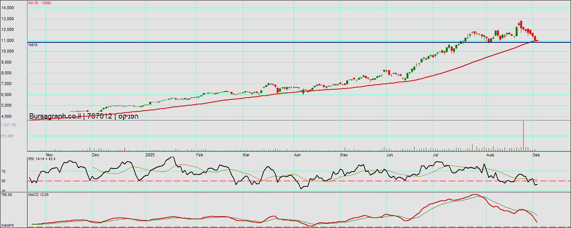Click the RSI 70 level label
571x228 pixels.
pos(3,172)
